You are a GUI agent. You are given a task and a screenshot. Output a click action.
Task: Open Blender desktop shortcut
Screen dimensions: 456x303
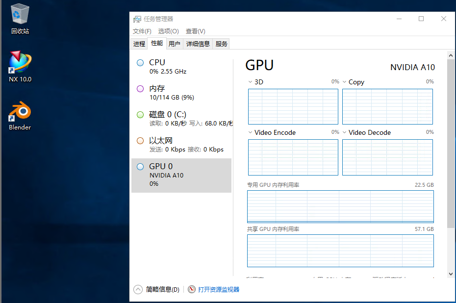pyautogui.click(x=20, y=115)
